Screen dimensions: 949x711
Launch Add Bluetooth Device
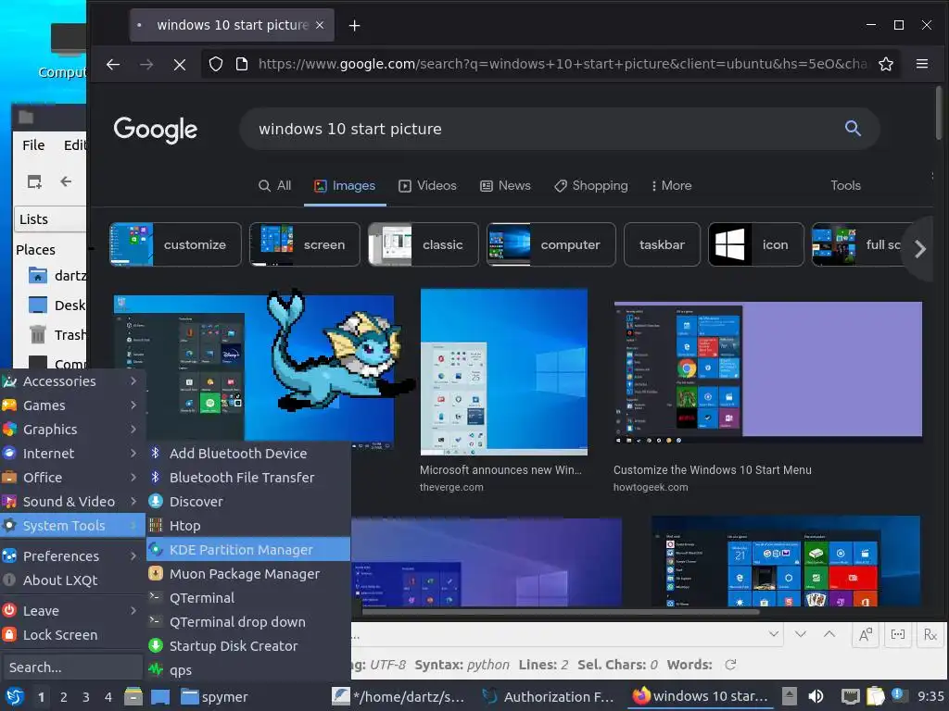248,454
